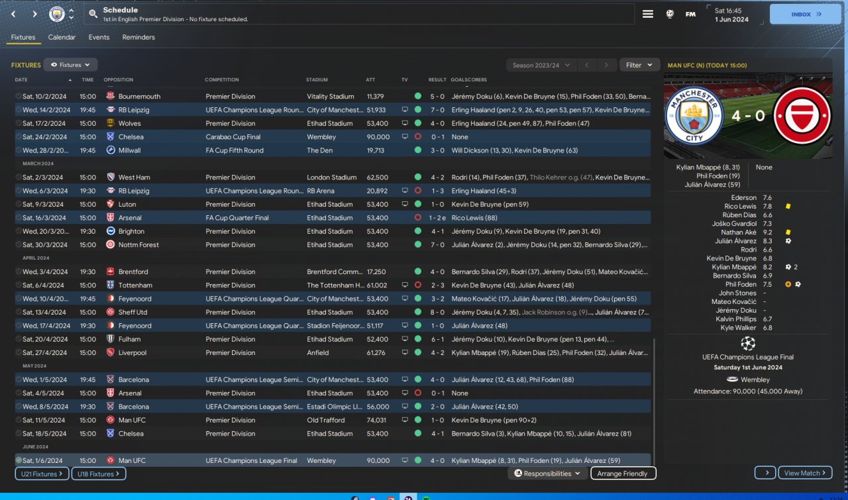Image resolution: width=848 pixels, height=500 pixels.
Task: Click the TV icon in the Liverpool row
Action: [405, 353]
